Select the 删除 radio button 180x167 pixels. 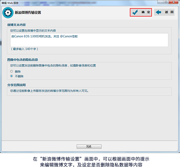point(11,71)
